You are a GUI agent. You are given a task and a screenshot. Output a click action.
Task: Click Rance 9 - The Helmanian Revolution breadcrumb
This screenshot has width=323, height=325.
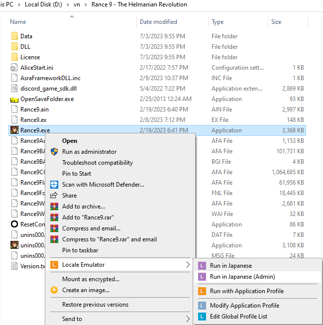139,4
